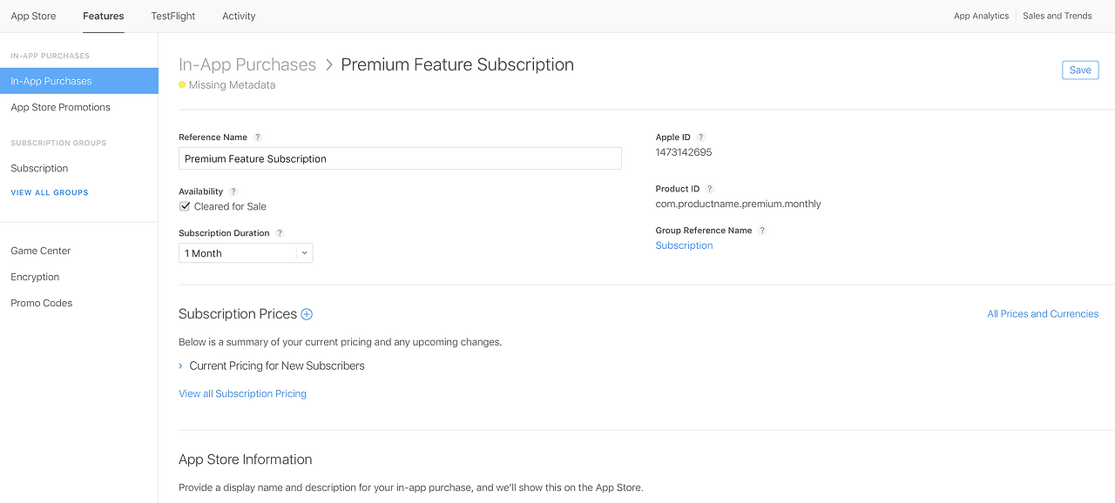This screenshot has height=503, width=1115.
Task: Open the All Prices and Currencies link
Action: coord(1043,314)
